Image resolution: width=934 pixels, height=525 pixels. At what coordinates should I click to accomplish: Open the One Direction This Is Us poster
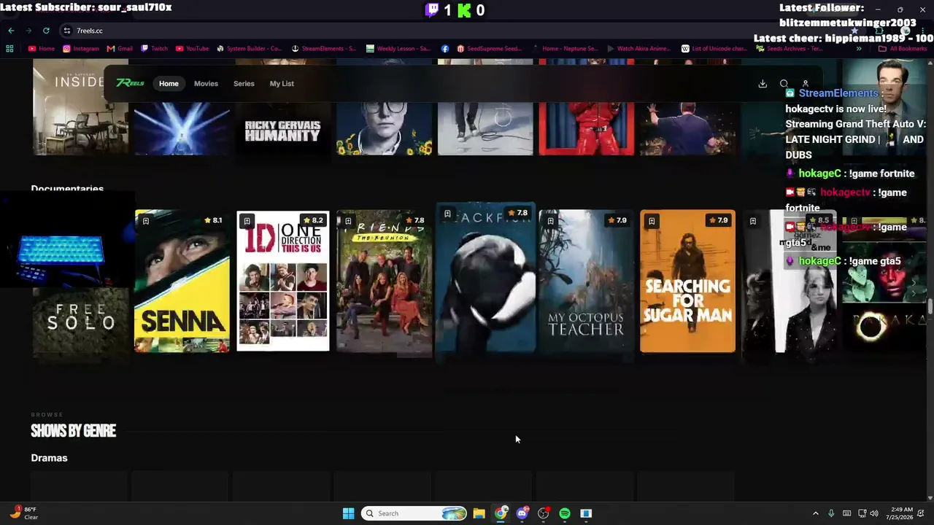click(x=283, y=281)
